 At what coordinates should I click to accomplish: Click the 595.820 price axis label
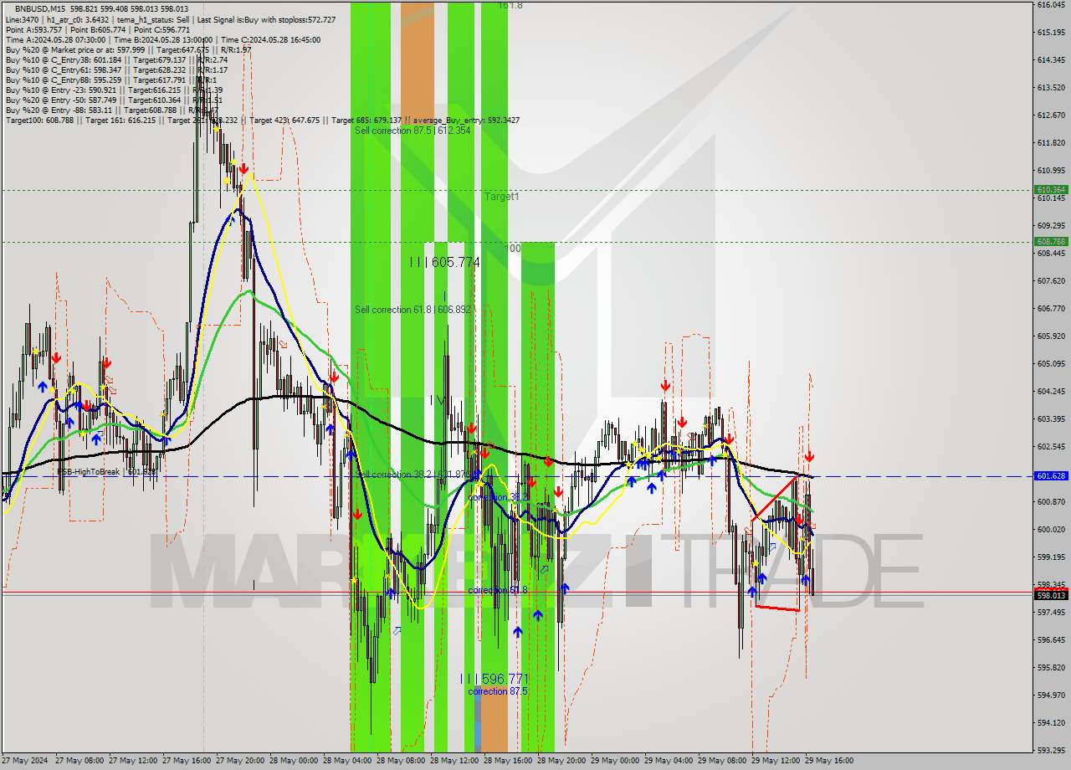[x=1050, y=667]
